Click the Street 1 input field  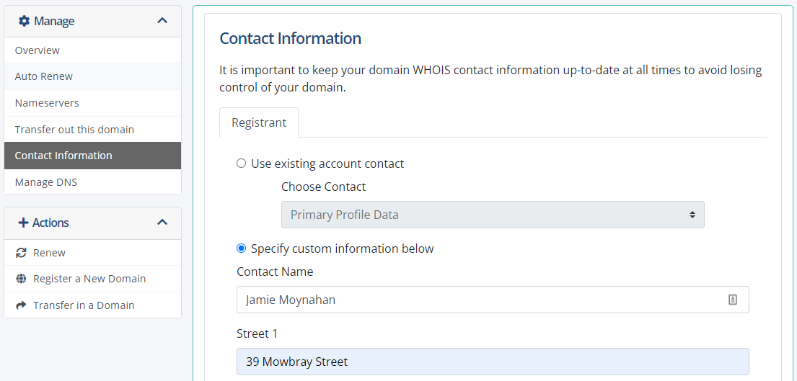tap(493, 362)
